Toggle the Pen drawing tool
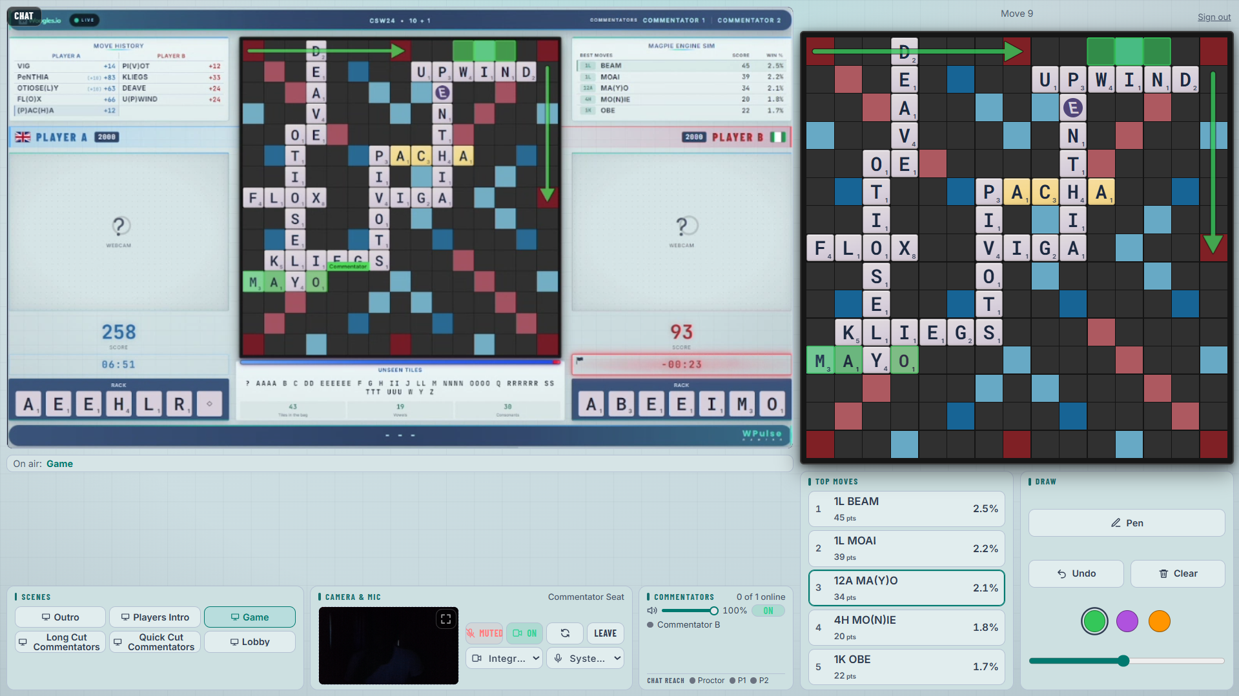1239x696 pixels. pos(1127,523)
